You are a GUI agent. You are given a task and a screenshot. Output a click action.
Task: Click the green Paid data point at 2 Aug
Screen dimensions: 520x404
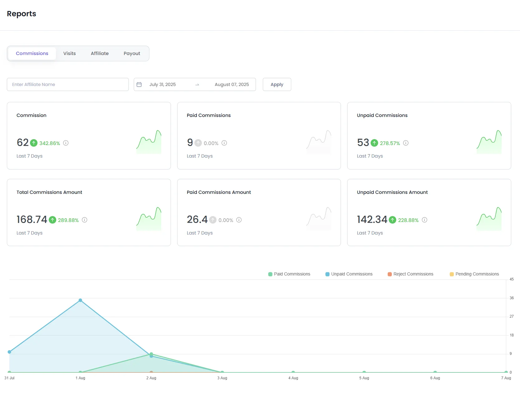click(x=151, y=354)
